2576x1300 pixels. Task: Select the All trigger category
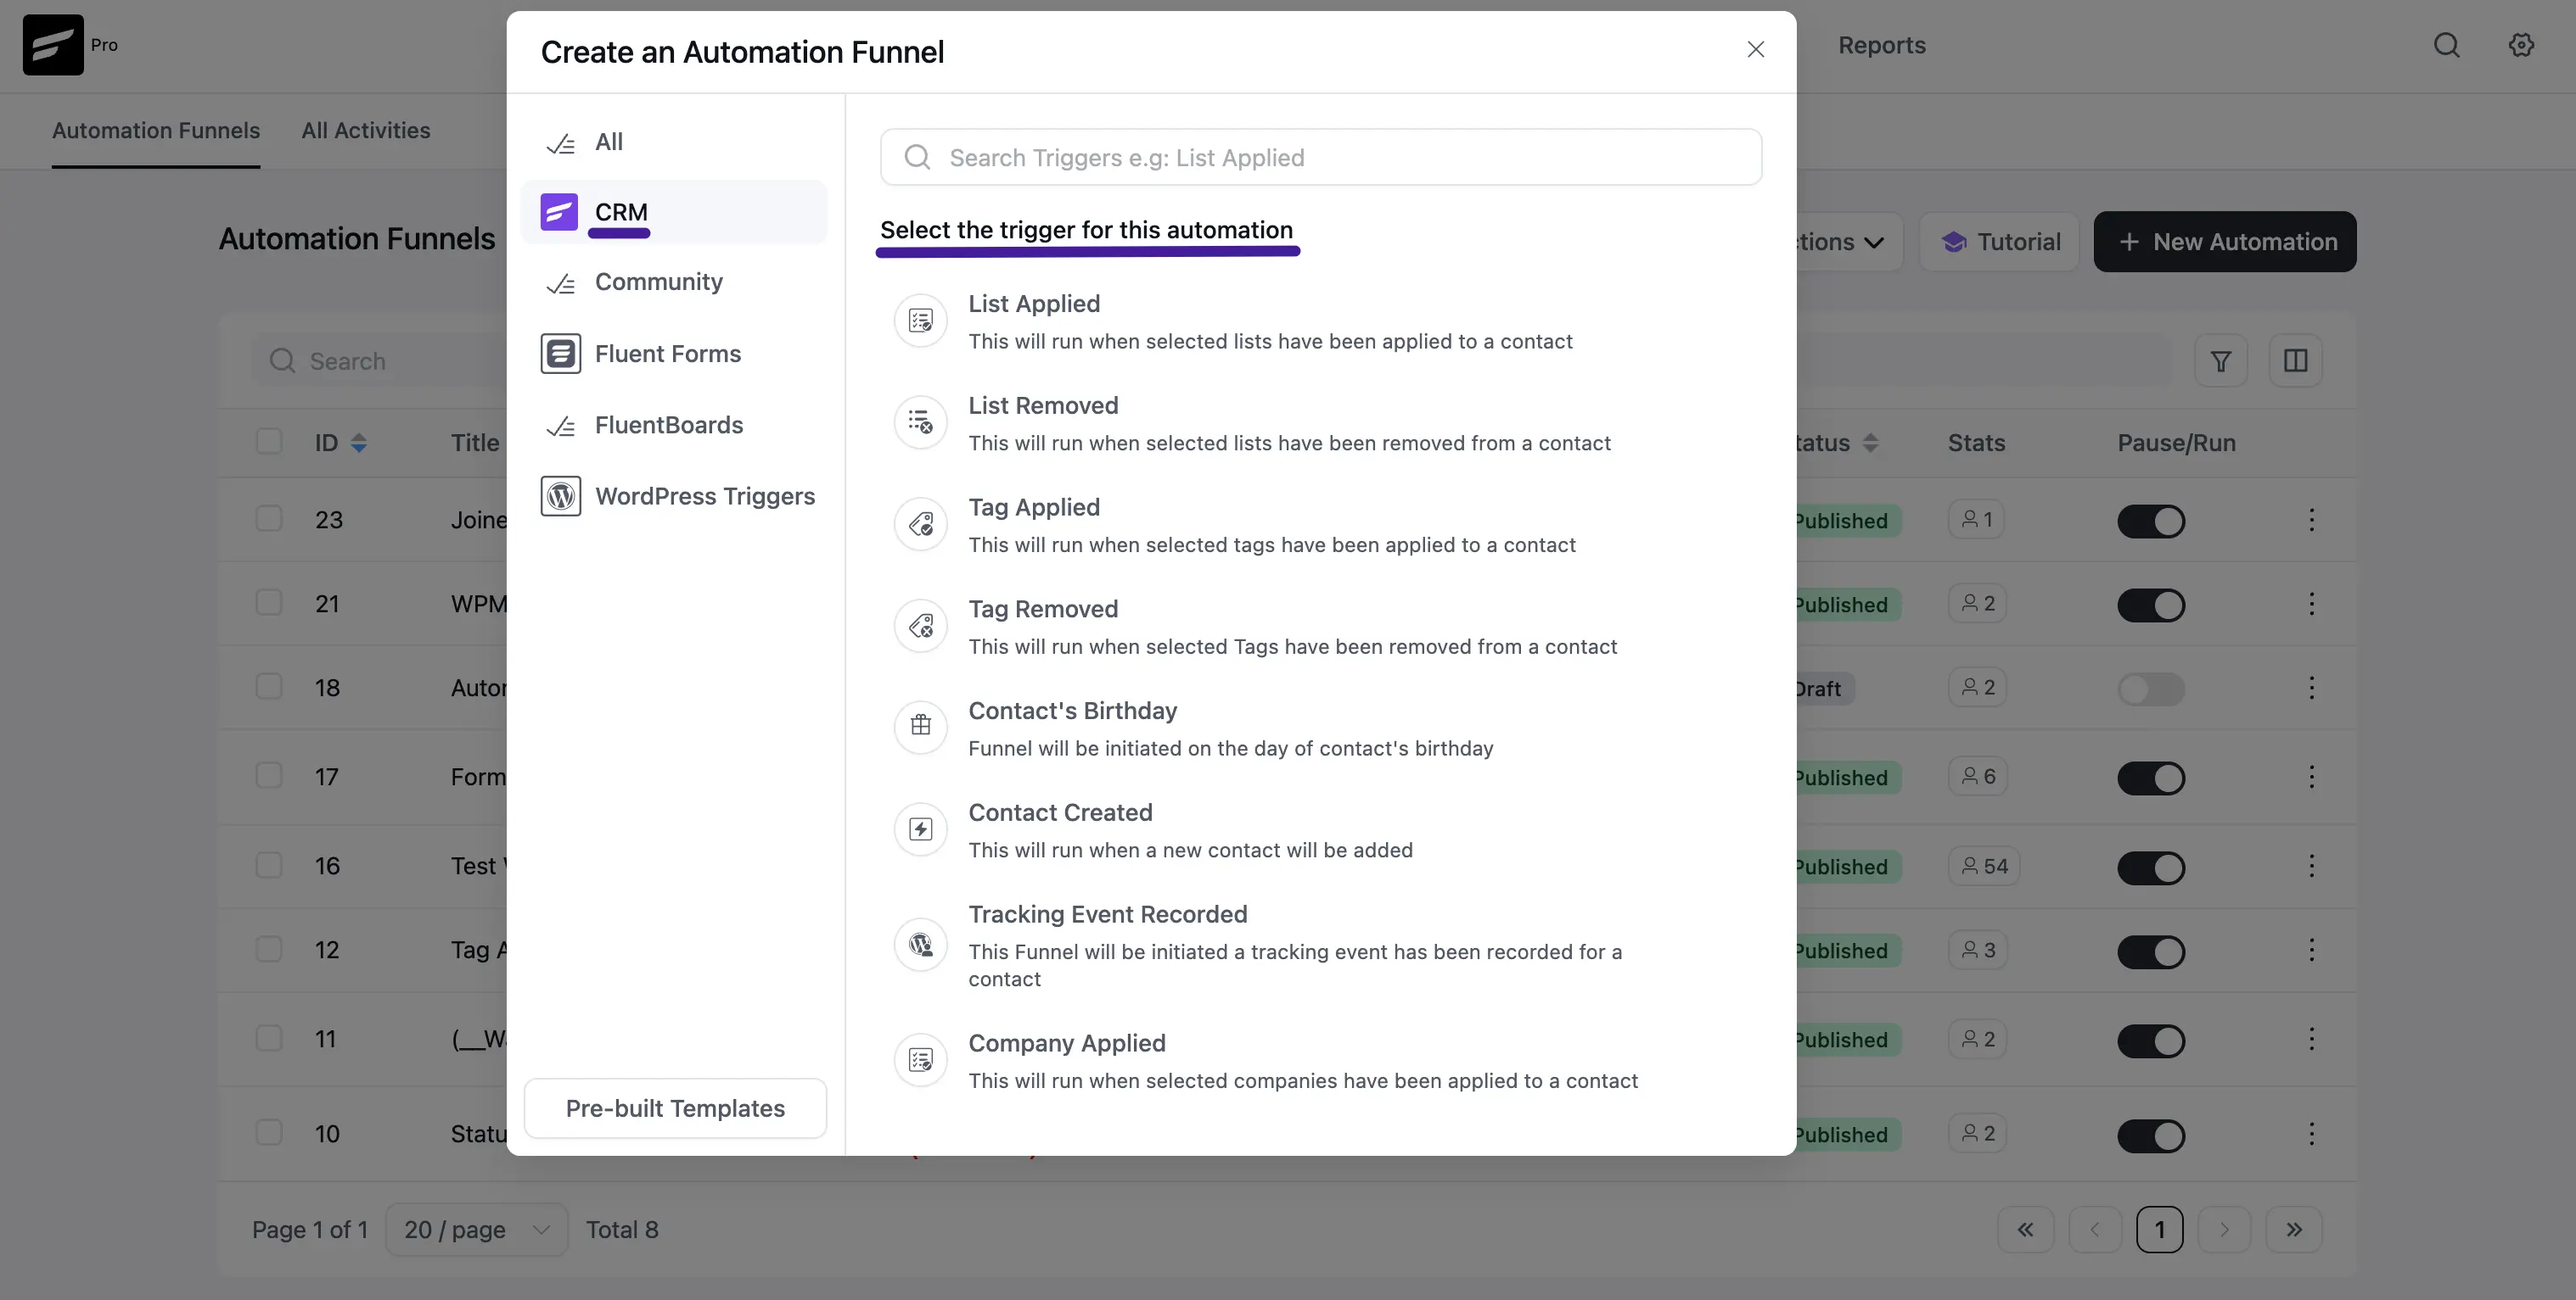click(674, 142)
